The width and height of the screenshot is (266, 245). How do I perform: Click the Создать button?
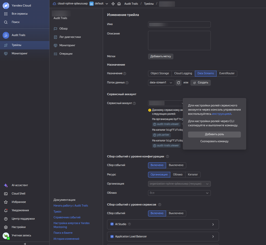[x=201, y=83]
